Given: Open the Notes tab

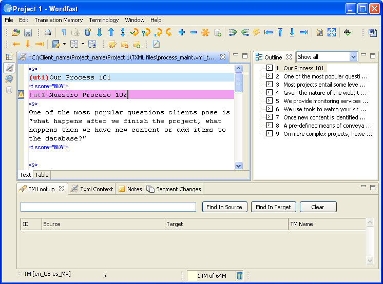Looking at the screenshot, I should [x=130, y=189].
